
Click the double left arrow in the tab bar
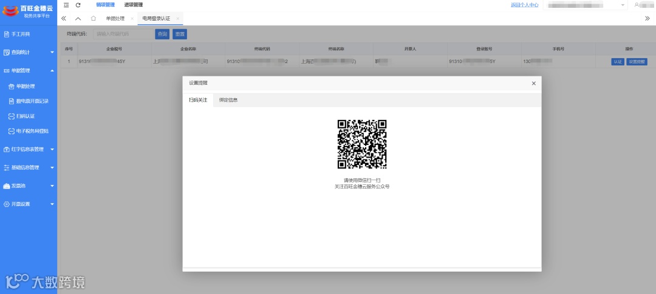(64, 18)
